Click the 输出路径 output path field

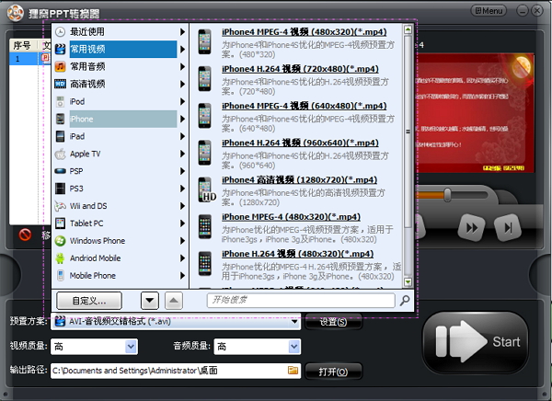176,371
